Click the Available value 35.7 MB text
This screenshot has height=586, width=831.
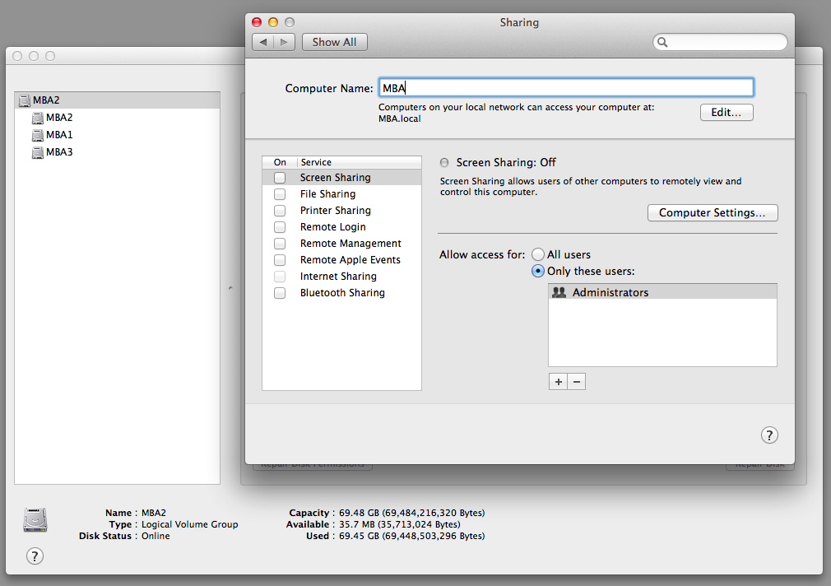pyautogui.click(x=400, y=524)
